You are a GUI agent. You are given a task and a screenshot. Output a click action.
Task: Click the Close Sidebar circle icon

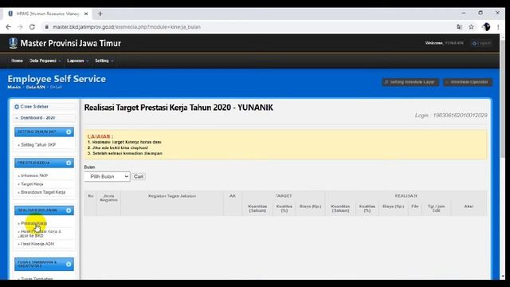17,107
